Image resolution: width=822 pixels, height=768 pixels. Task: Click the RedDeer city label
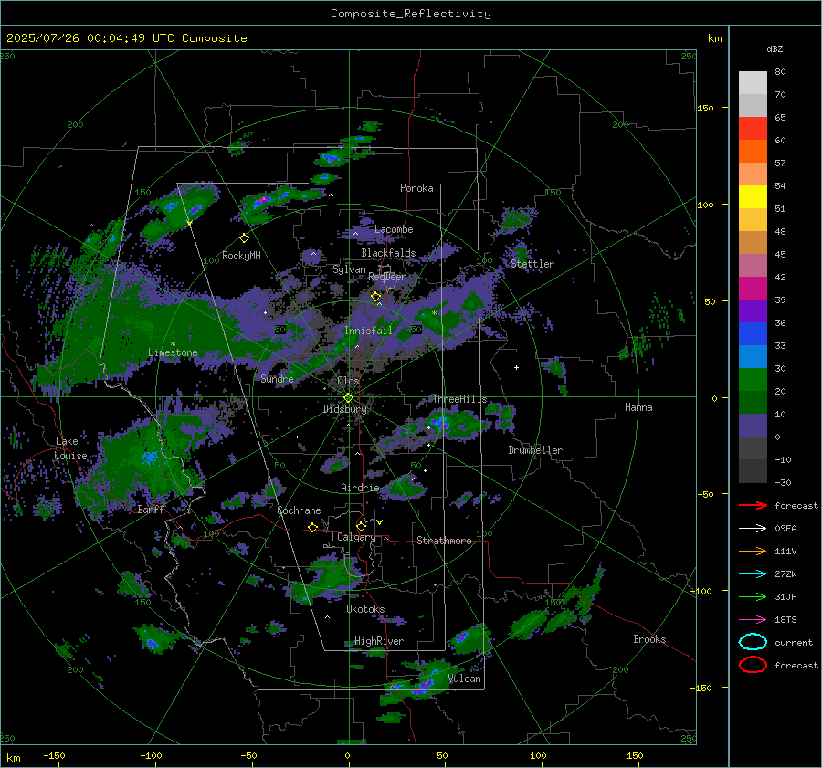pos(387,277)
